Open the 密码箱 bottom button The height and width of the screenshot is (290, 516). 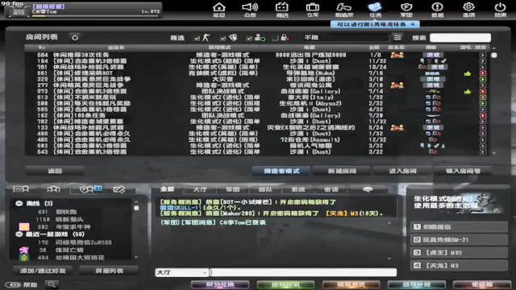coord(482,284)
